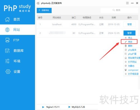This screenshot has height=110, width=140.
Task: Click the pencil icon beside 修改
Action: 126,42
